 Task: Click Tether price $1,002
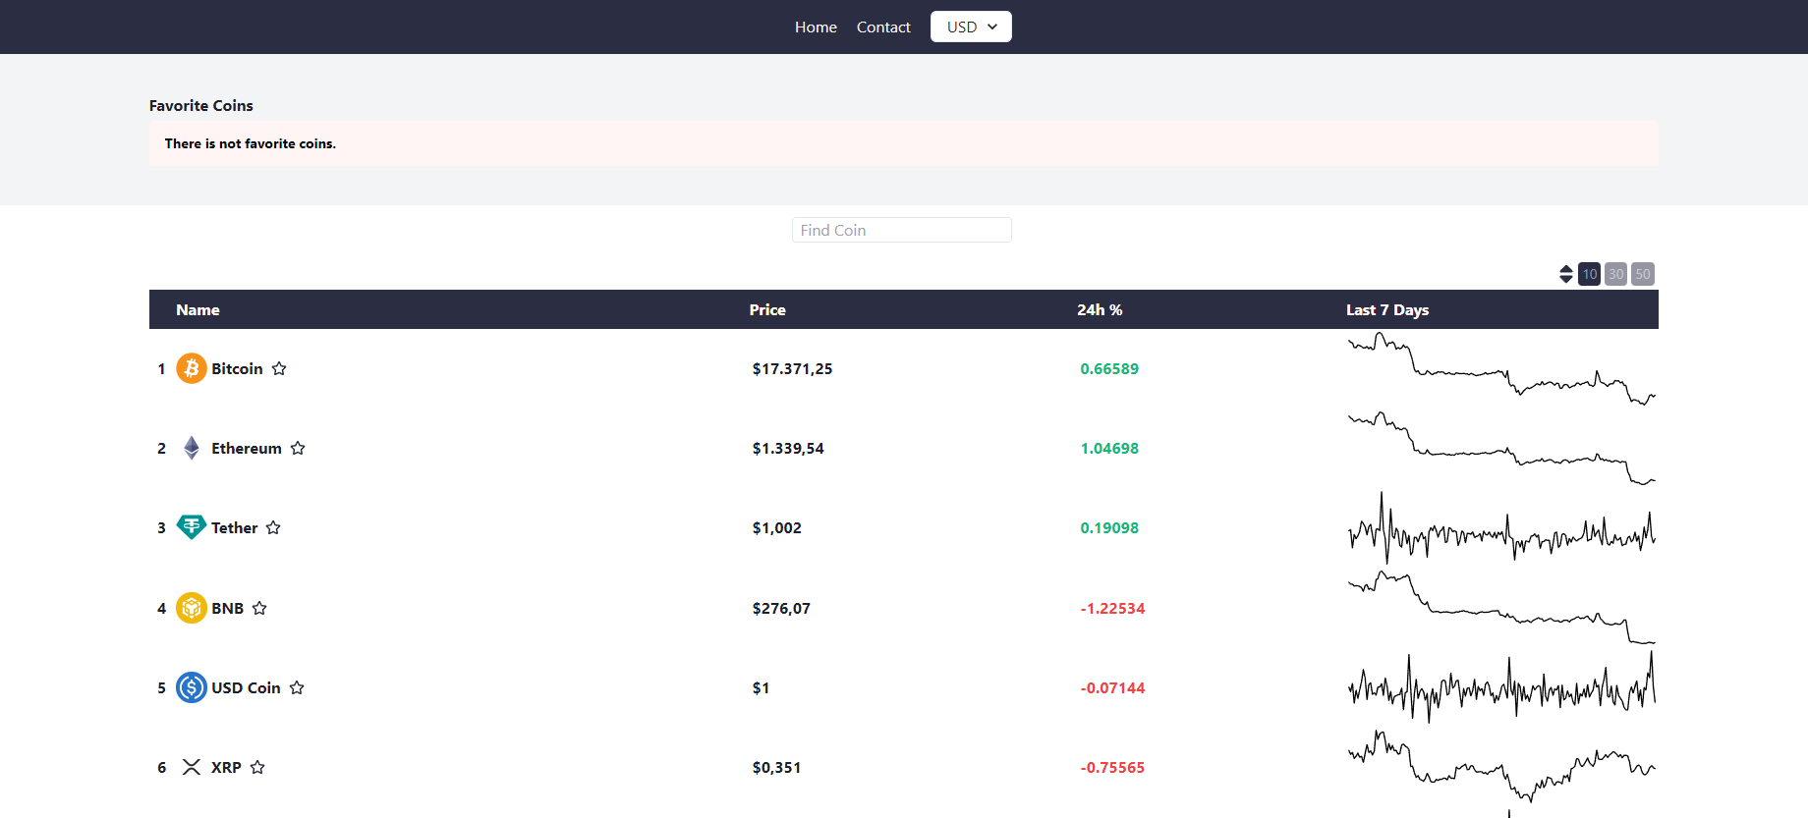tap(777, 527)
